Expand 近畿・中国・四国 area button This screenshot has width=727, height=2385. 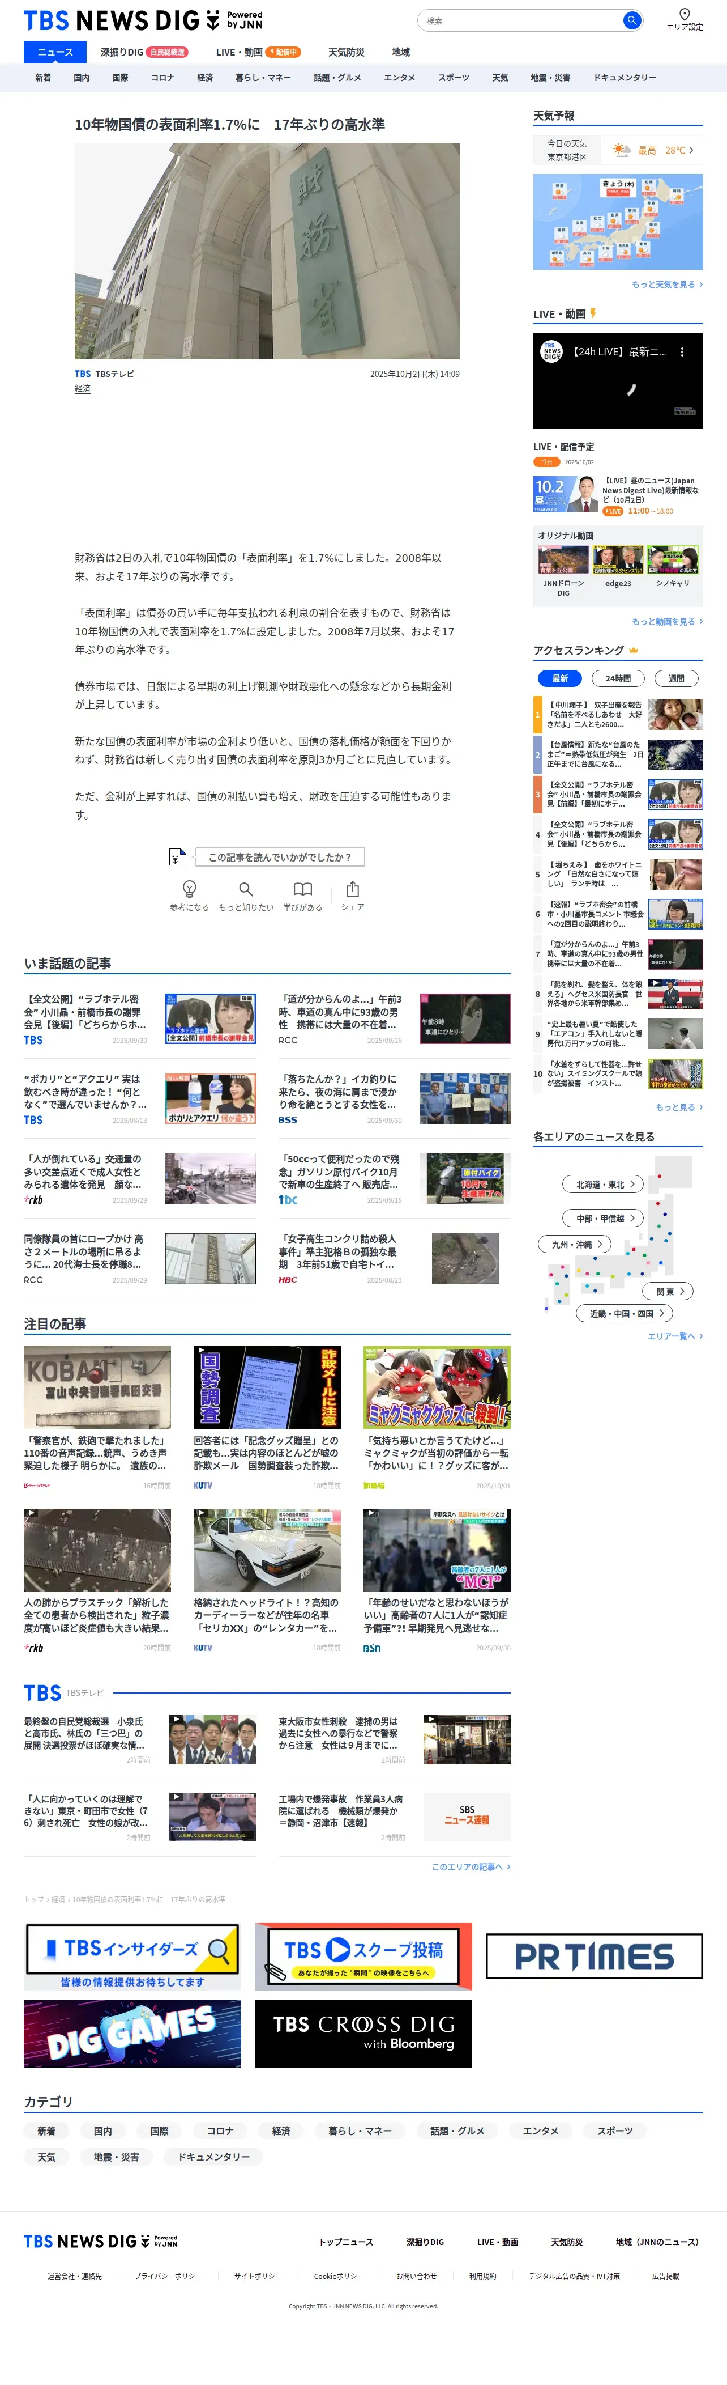[x=625, y=1314]
